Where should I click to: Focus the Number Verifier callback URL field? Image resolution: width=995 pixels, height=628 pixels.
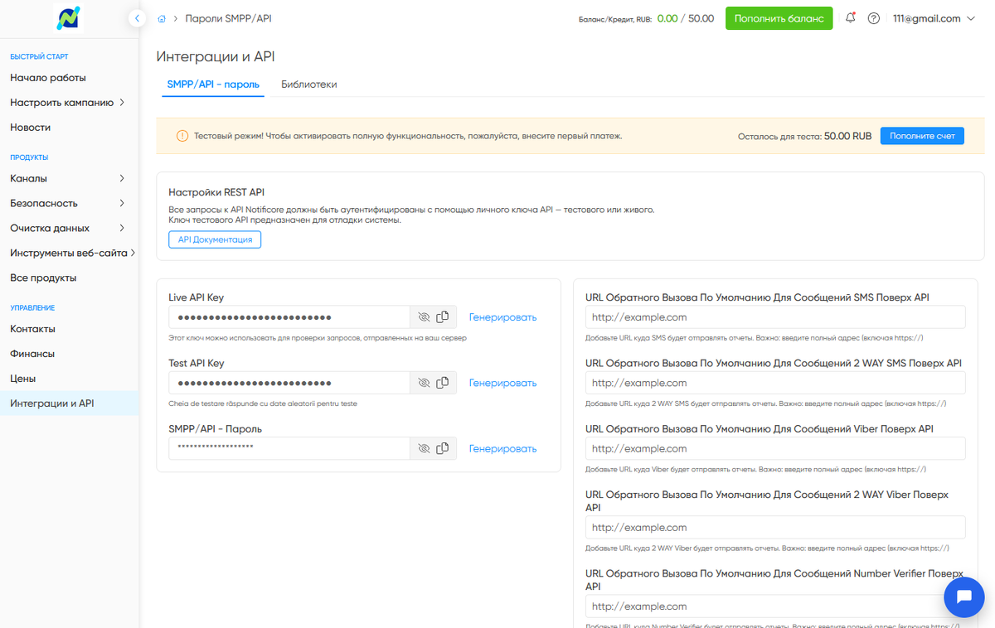(x=775, y=606)
